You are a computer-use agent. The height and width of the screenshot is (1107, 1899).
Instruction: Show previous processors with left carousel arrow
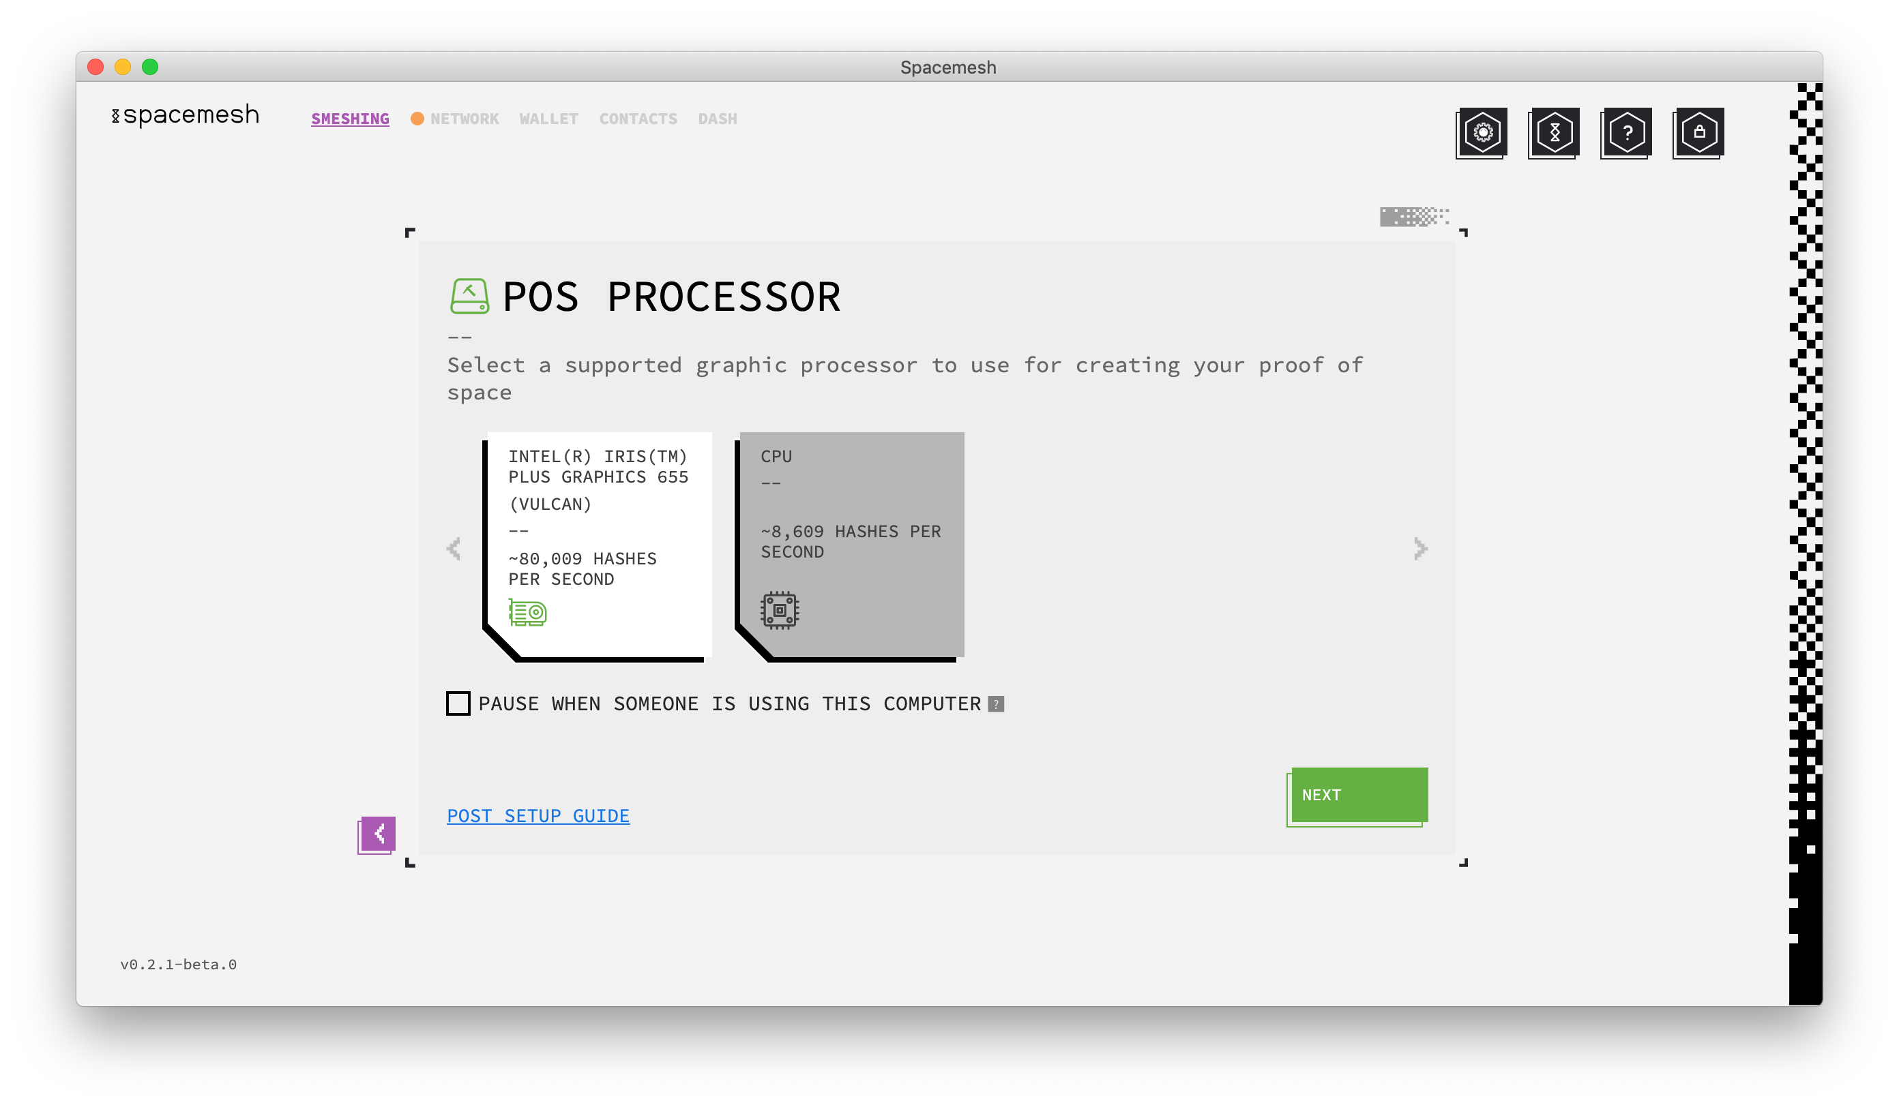coord(454,549)
